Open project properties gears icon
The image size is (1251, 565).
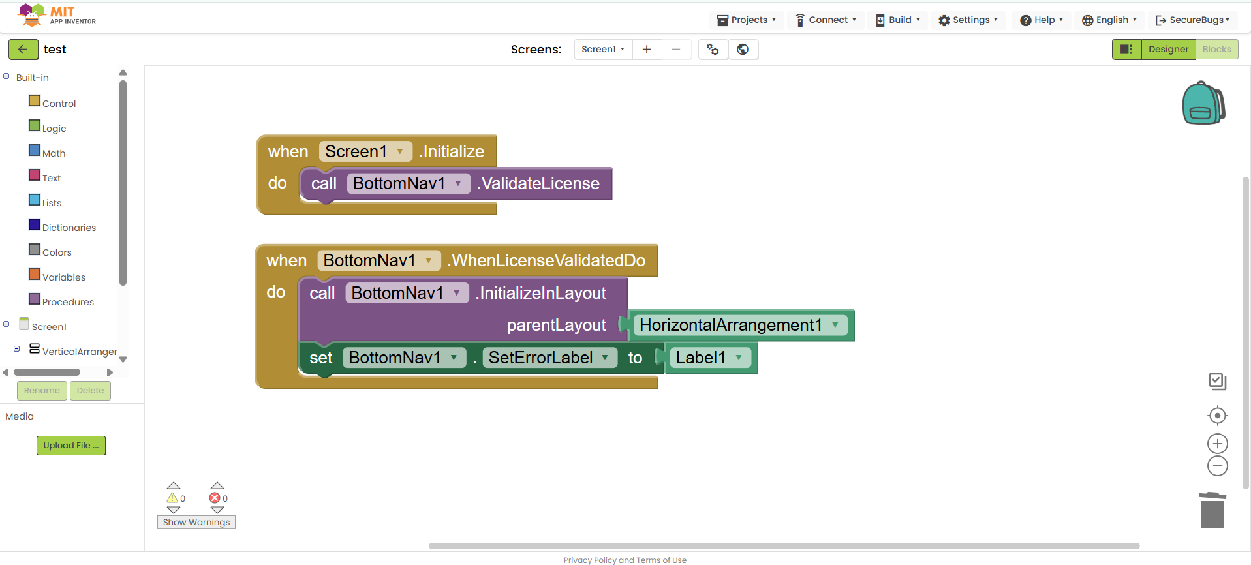(713, 50)
